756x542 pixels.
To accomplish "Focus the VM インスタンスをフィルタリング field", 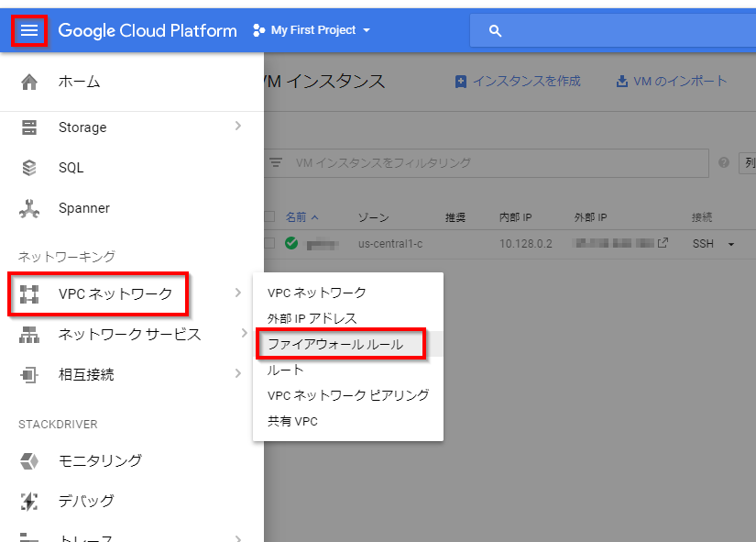I will click(x=487, y=162).
